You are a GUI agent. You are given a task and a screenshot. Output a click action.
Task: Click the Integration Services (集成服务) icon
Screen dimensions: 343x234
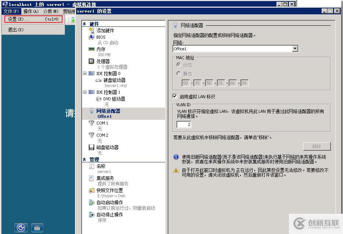click(92, 178)
